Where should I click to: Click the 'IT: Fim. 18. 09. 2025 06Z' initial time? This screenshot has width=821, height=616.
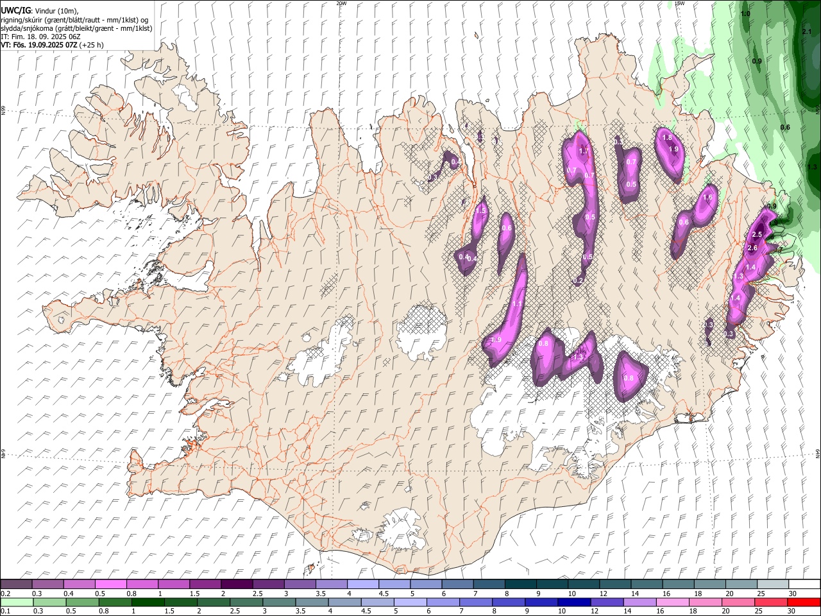pyautogui.click(x=40, y=37)
